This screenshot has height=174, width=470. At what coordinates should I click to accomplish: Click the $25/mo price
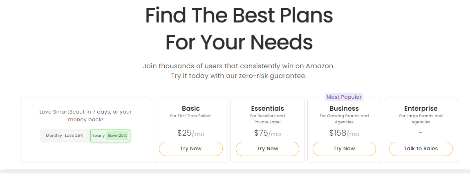191,133
